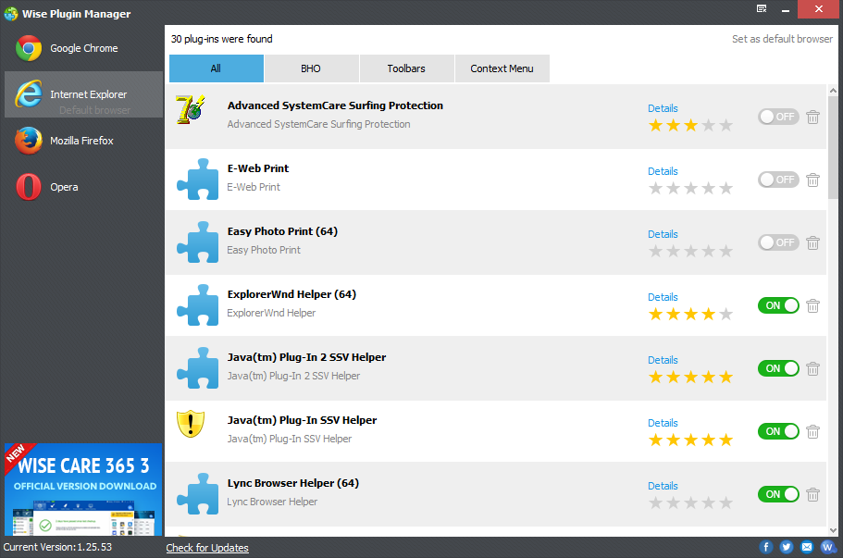Image resolution: width=843 pixels, height=558 pixels.
Task: Switch to the All tab
Action: [217, 68]
